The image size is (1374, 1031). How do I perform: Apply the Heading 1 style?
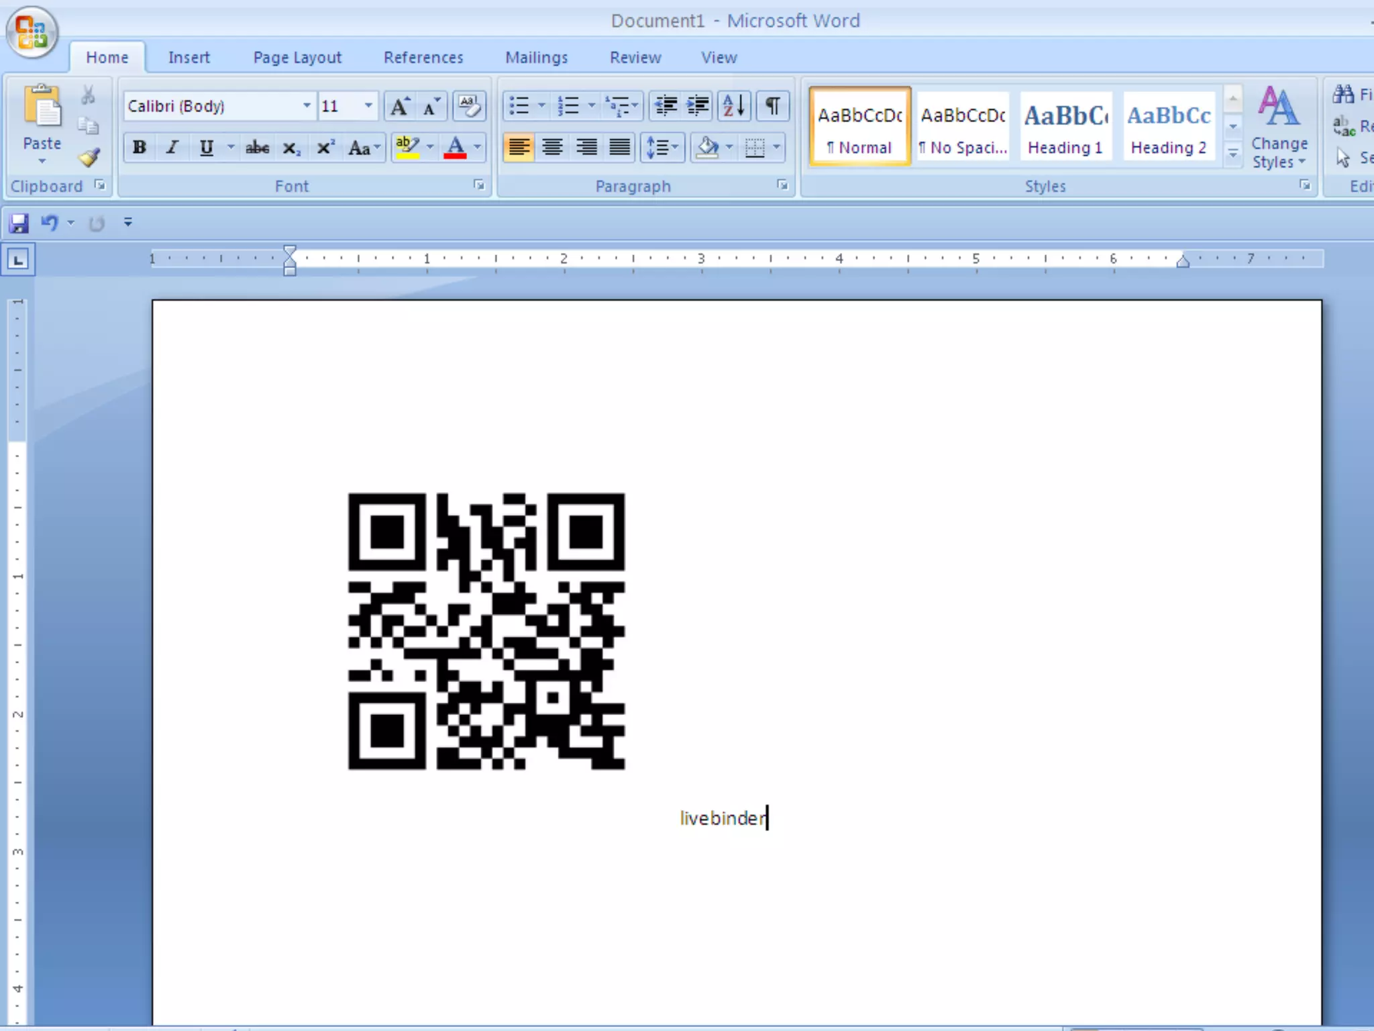[x=1065, y=128]
